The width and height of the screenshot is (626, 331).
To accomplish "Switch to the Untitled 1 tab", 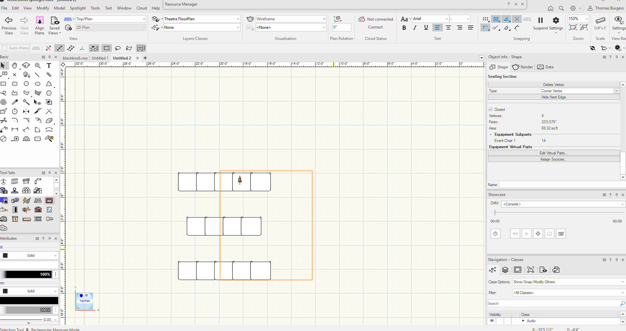I will [100, 58].
